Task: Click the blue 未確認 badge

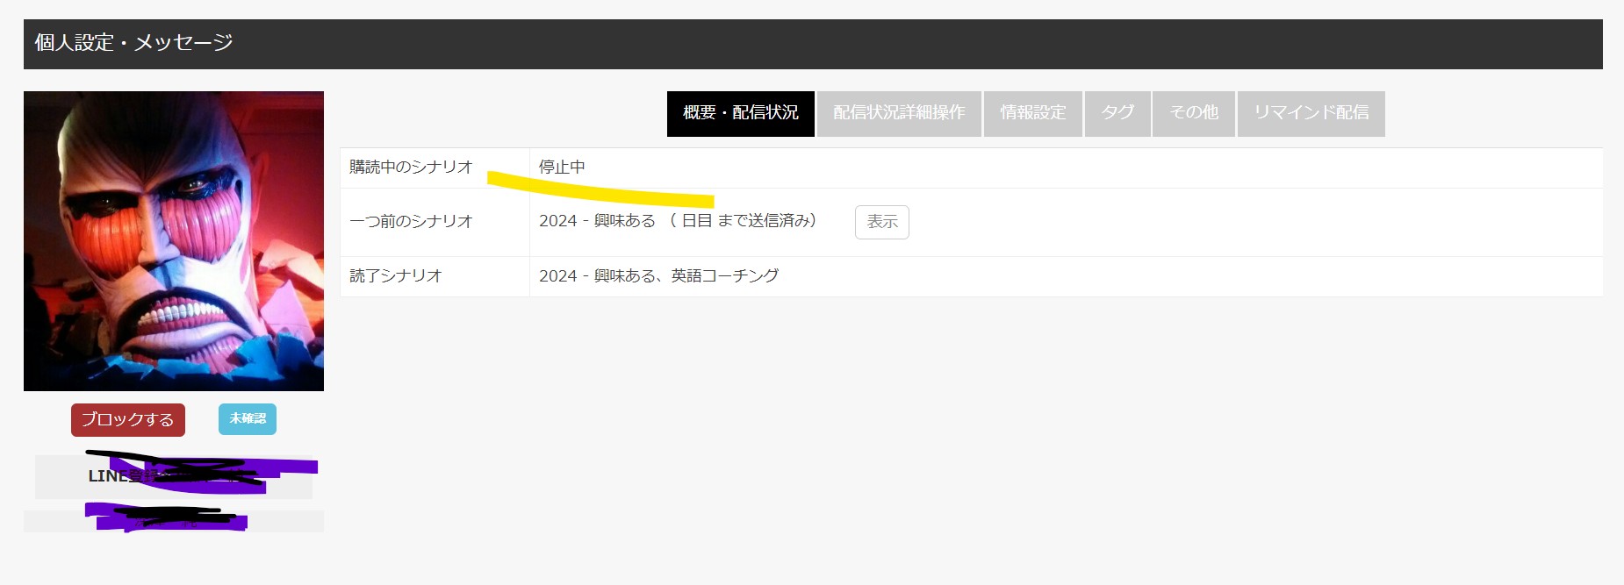Action: click(x=248, y=418)
